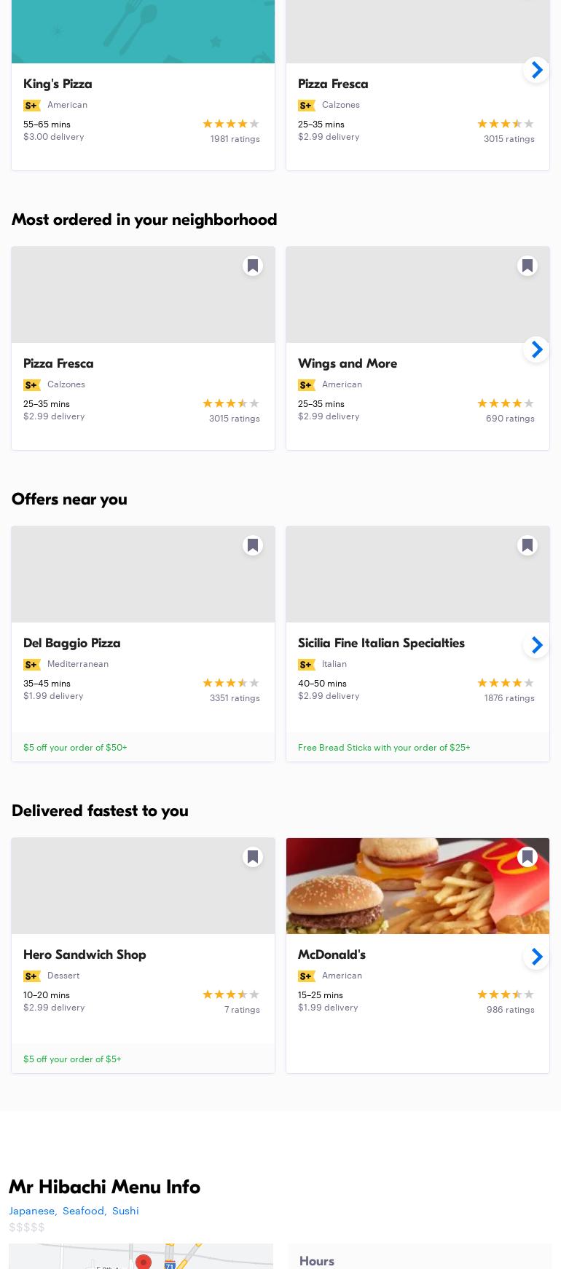Click next arrow in Delivered fastest row
The width and height of the screenshot is (561, 1269).
[x=536, y=957]
